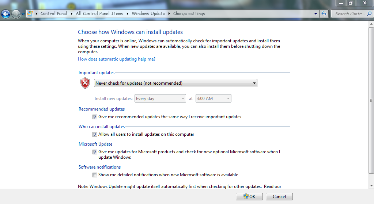The image size is (374, 204).
Task: Close the Change settings window
Action: coord(364,3)
